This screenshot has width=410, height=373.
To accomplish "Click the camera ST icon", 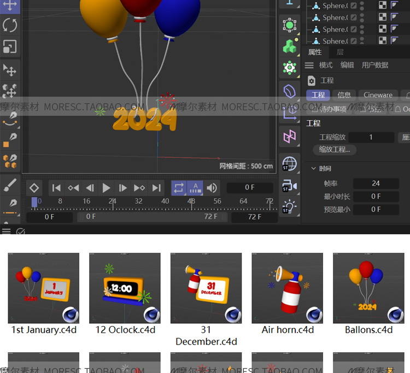I will point(289,186).
